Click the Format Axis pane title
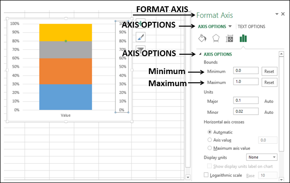The height and width of the screenshot is (183, 290). (215, 15)
